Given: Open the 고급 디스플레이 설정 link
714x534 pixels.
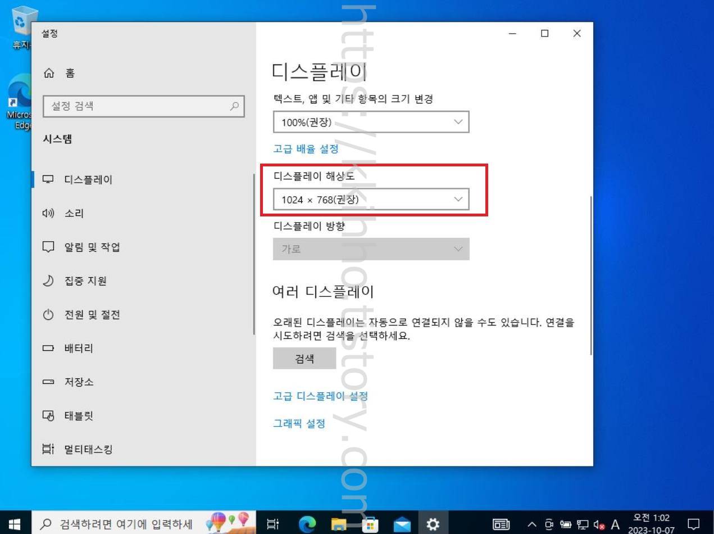Looking at the screenshot, I should point(320,396).
